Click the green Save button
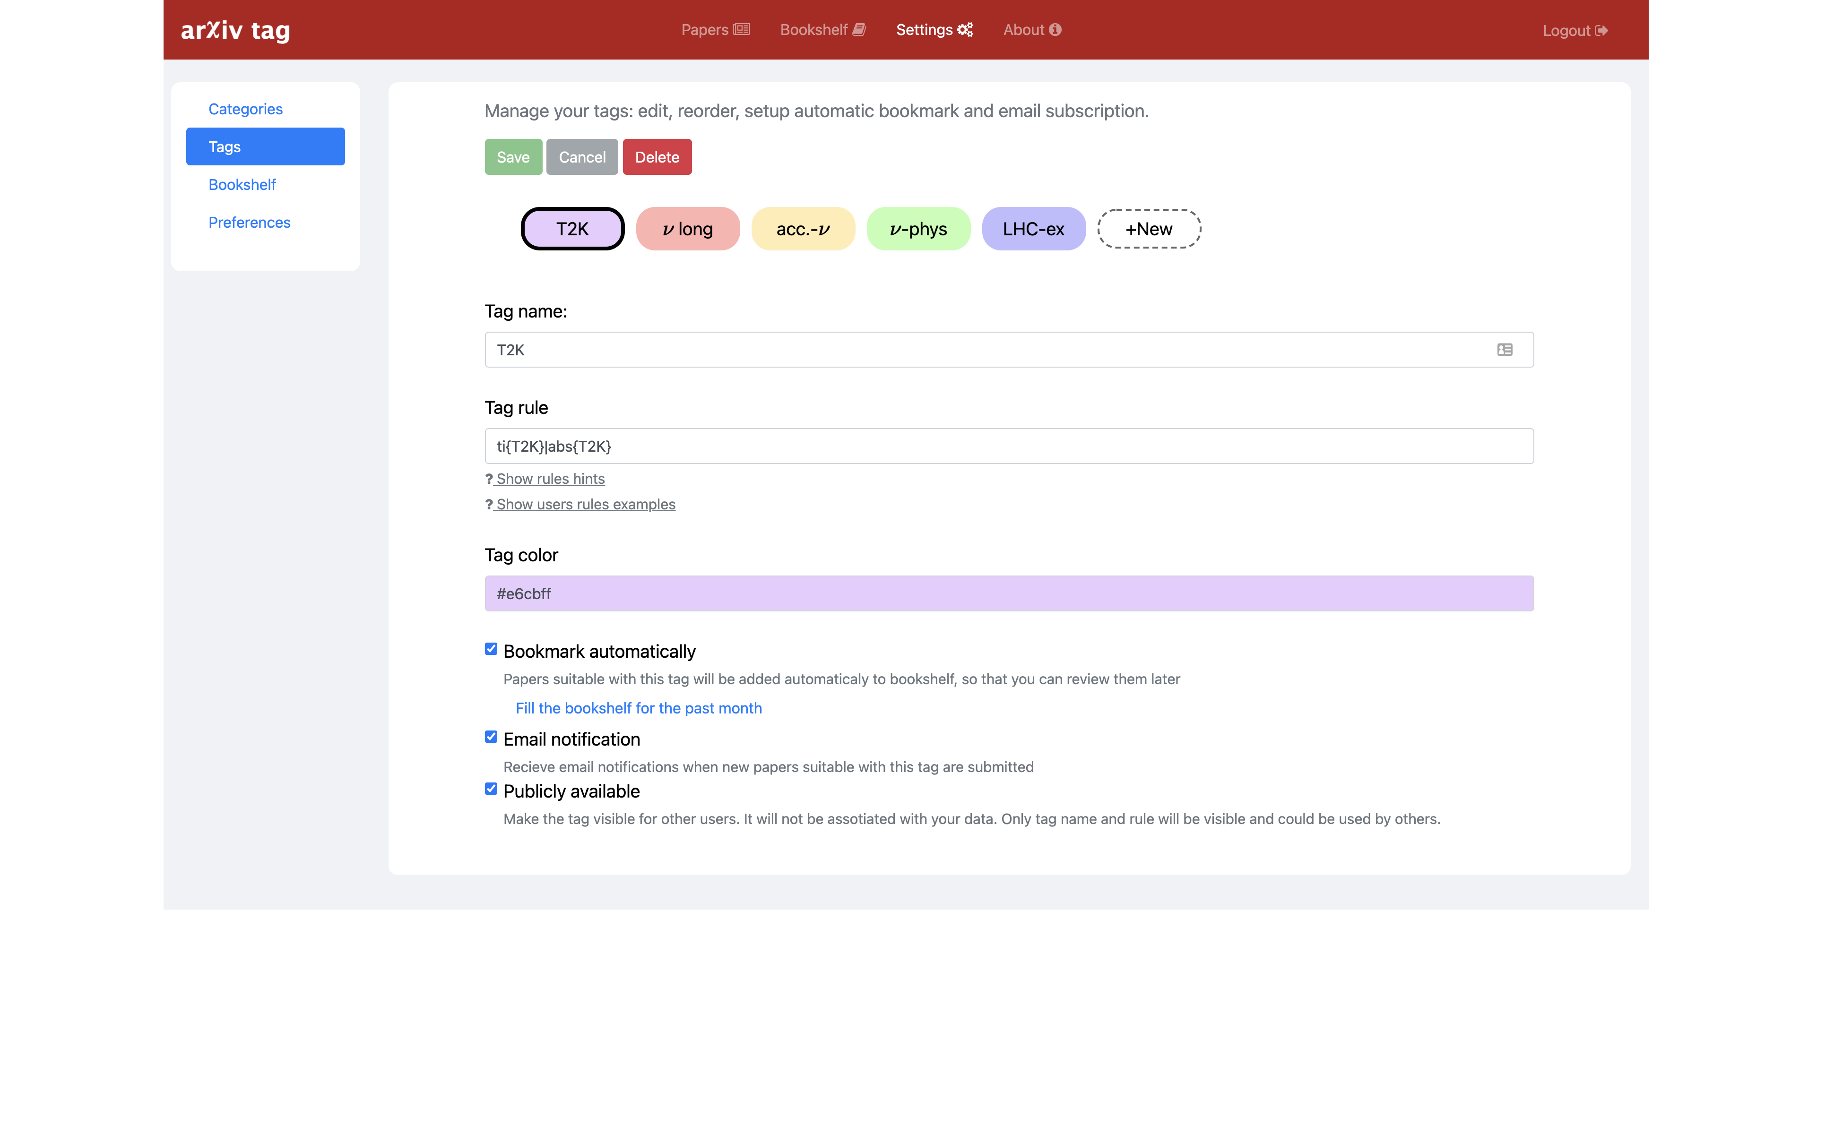1834x1134 pixels. pyautogui.click(x=513, y=157)
